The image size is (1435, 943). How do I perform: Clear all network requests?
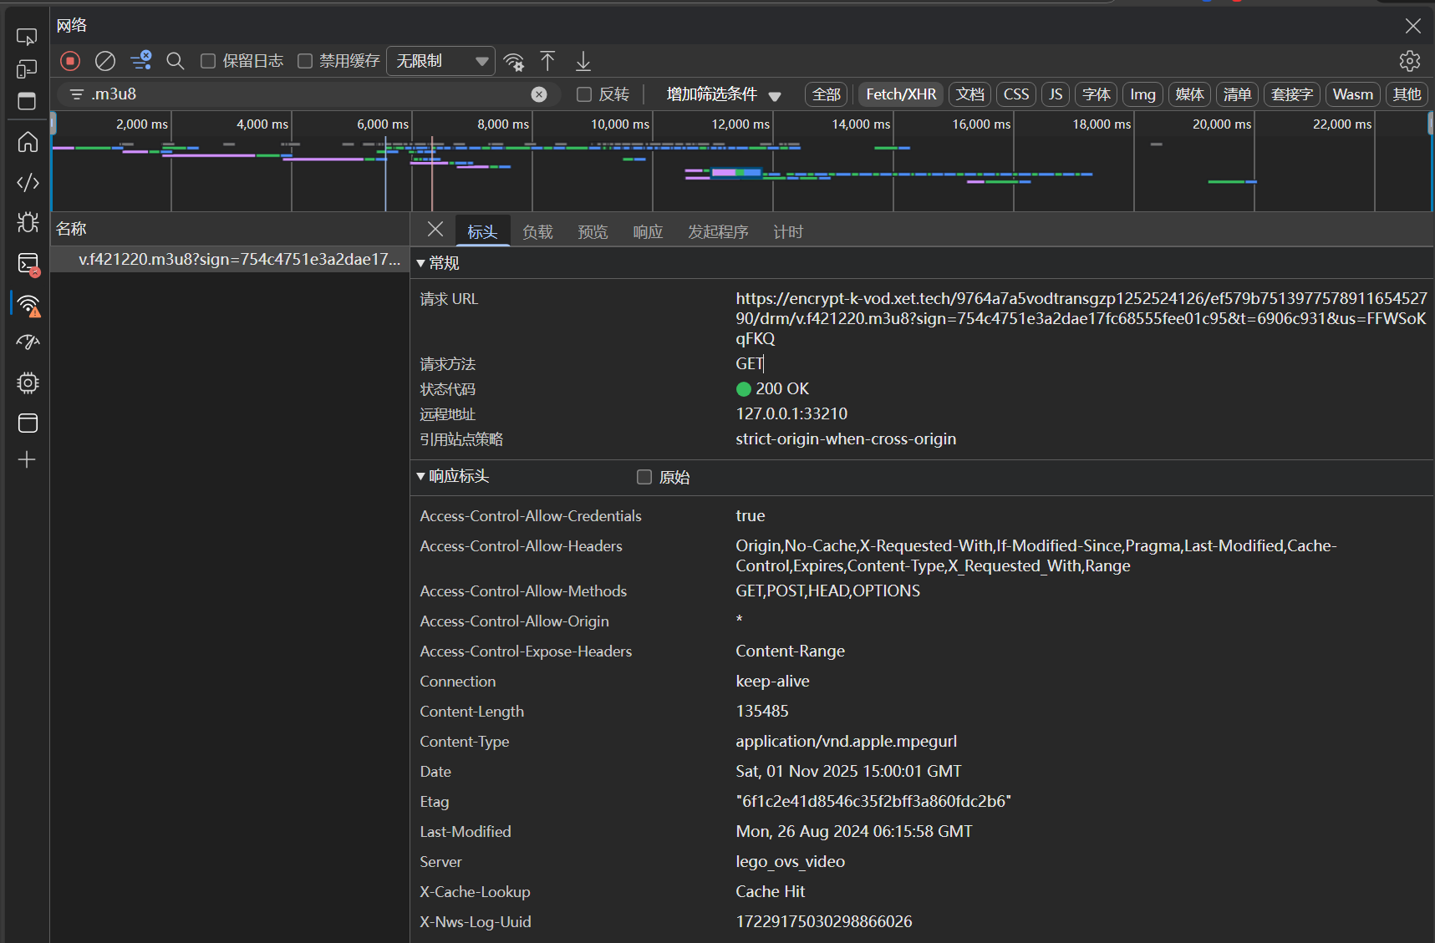[x=104, y=61]
